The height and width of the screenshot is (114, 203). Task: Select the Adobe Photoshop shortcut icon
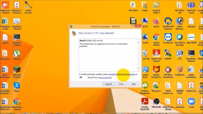(180, 23)
